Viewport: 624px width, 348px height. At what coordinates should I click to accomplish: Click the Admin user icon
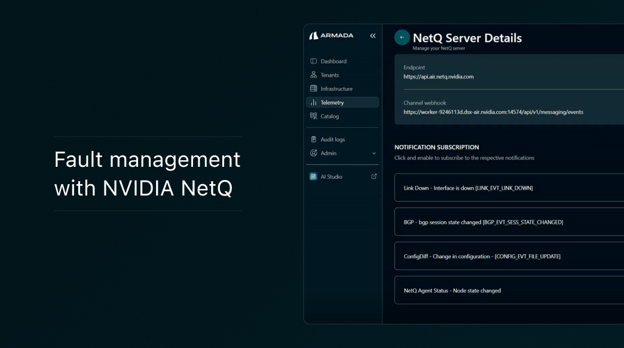(314, 153)
